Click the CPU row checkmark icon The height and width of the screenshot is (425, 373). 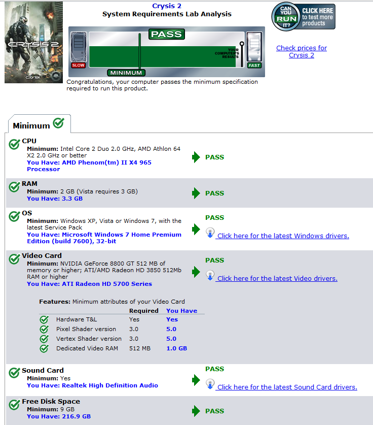(14, 144)
